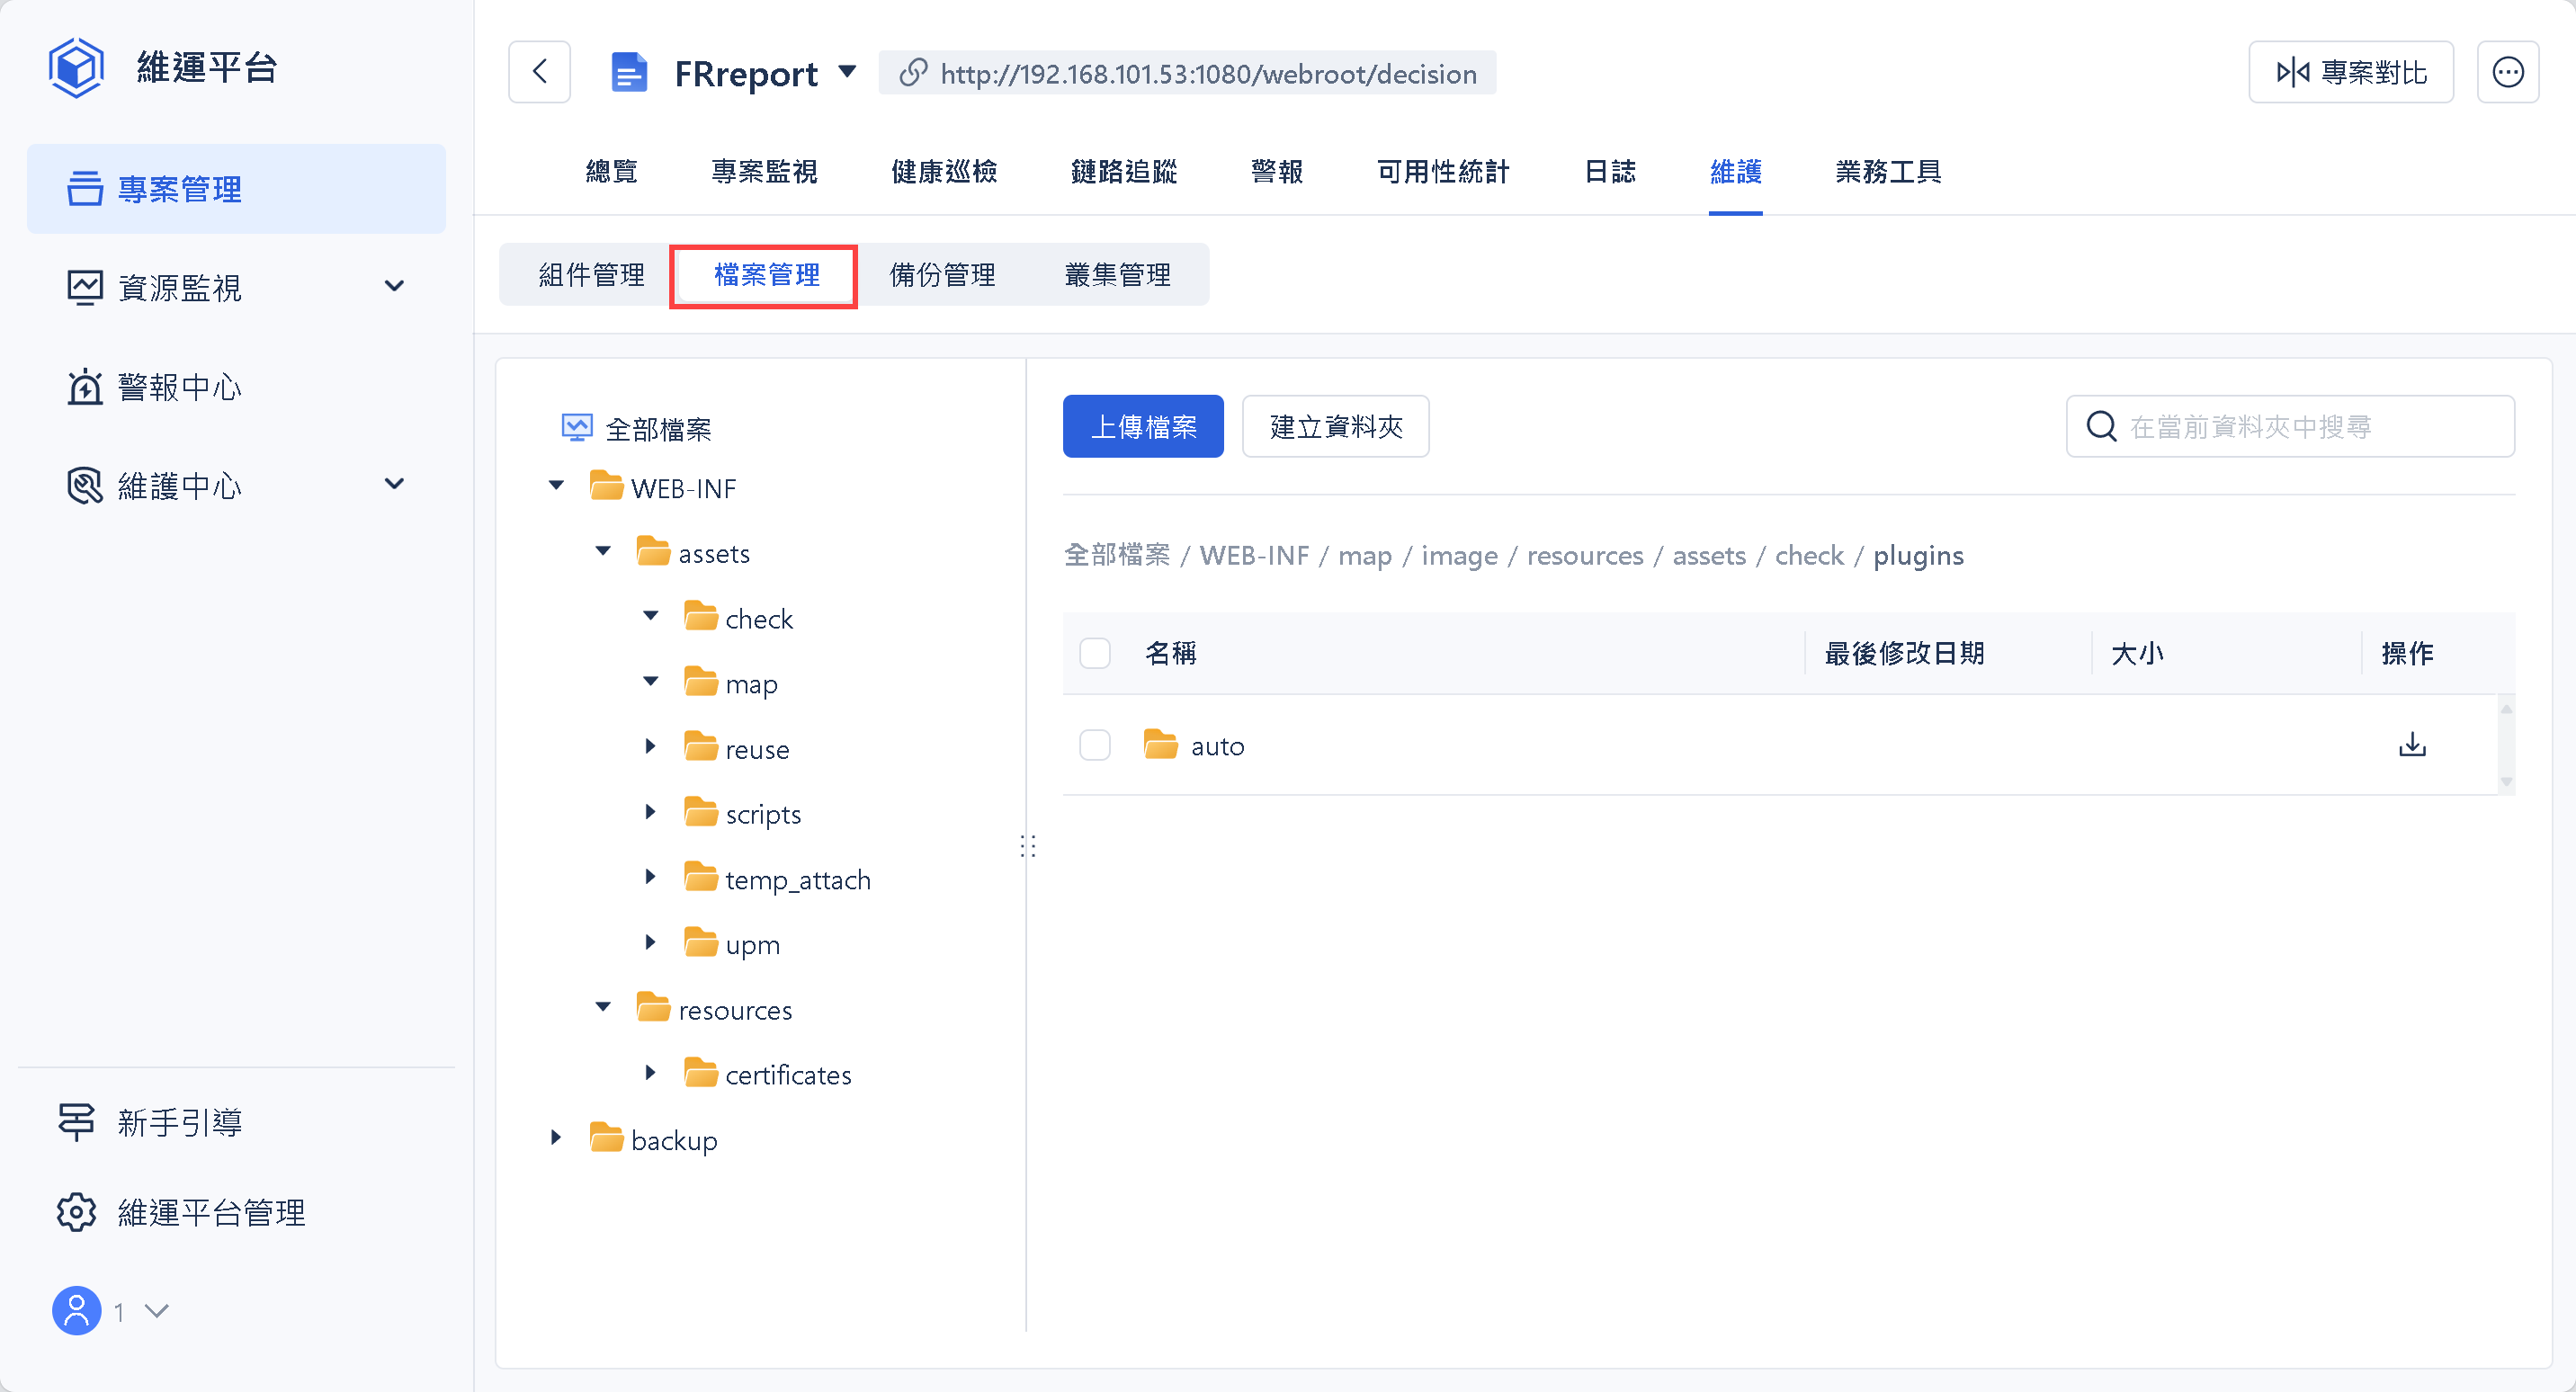This screenshot has width=2576, height=1392.
Task: Click the 建立資料夾 button
Action: point(1335,427)
